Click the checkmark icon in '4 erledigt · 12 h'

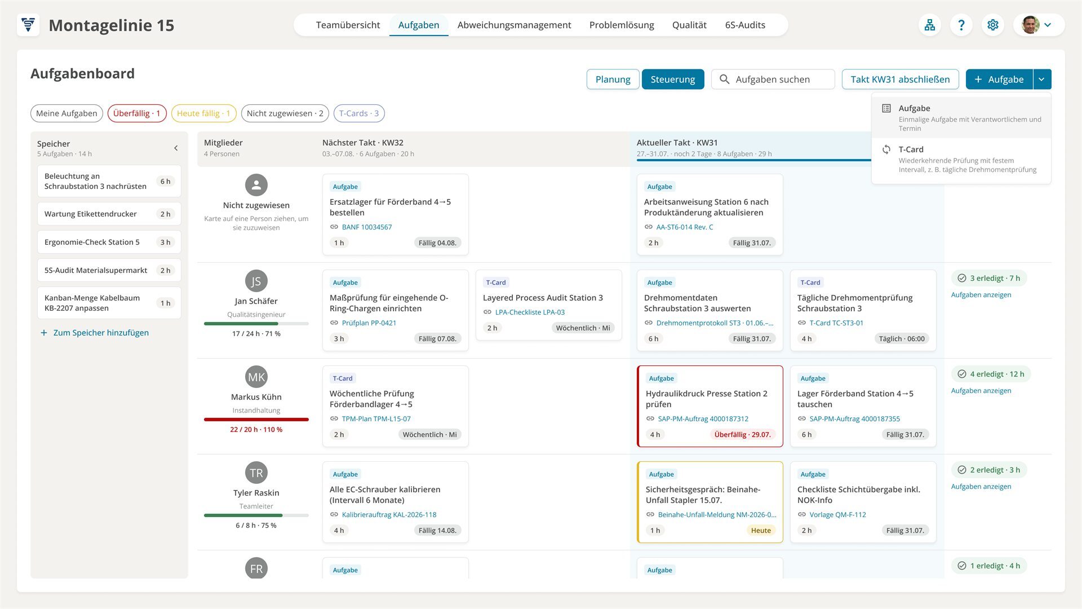tap(962, 374)
